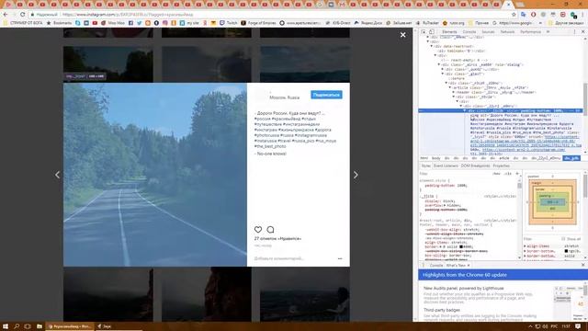Click the body breadcrumb in DevTools

435,158
